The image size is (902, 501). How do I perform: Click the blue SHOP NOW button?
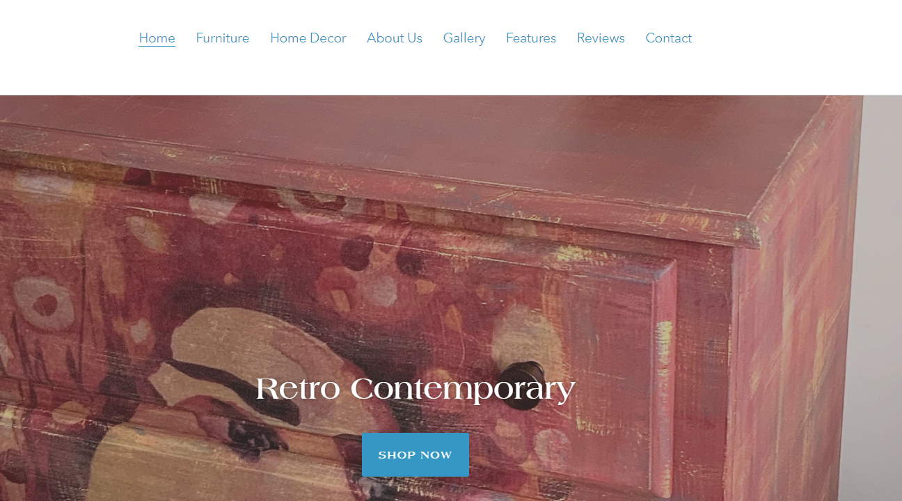[416, 455]
